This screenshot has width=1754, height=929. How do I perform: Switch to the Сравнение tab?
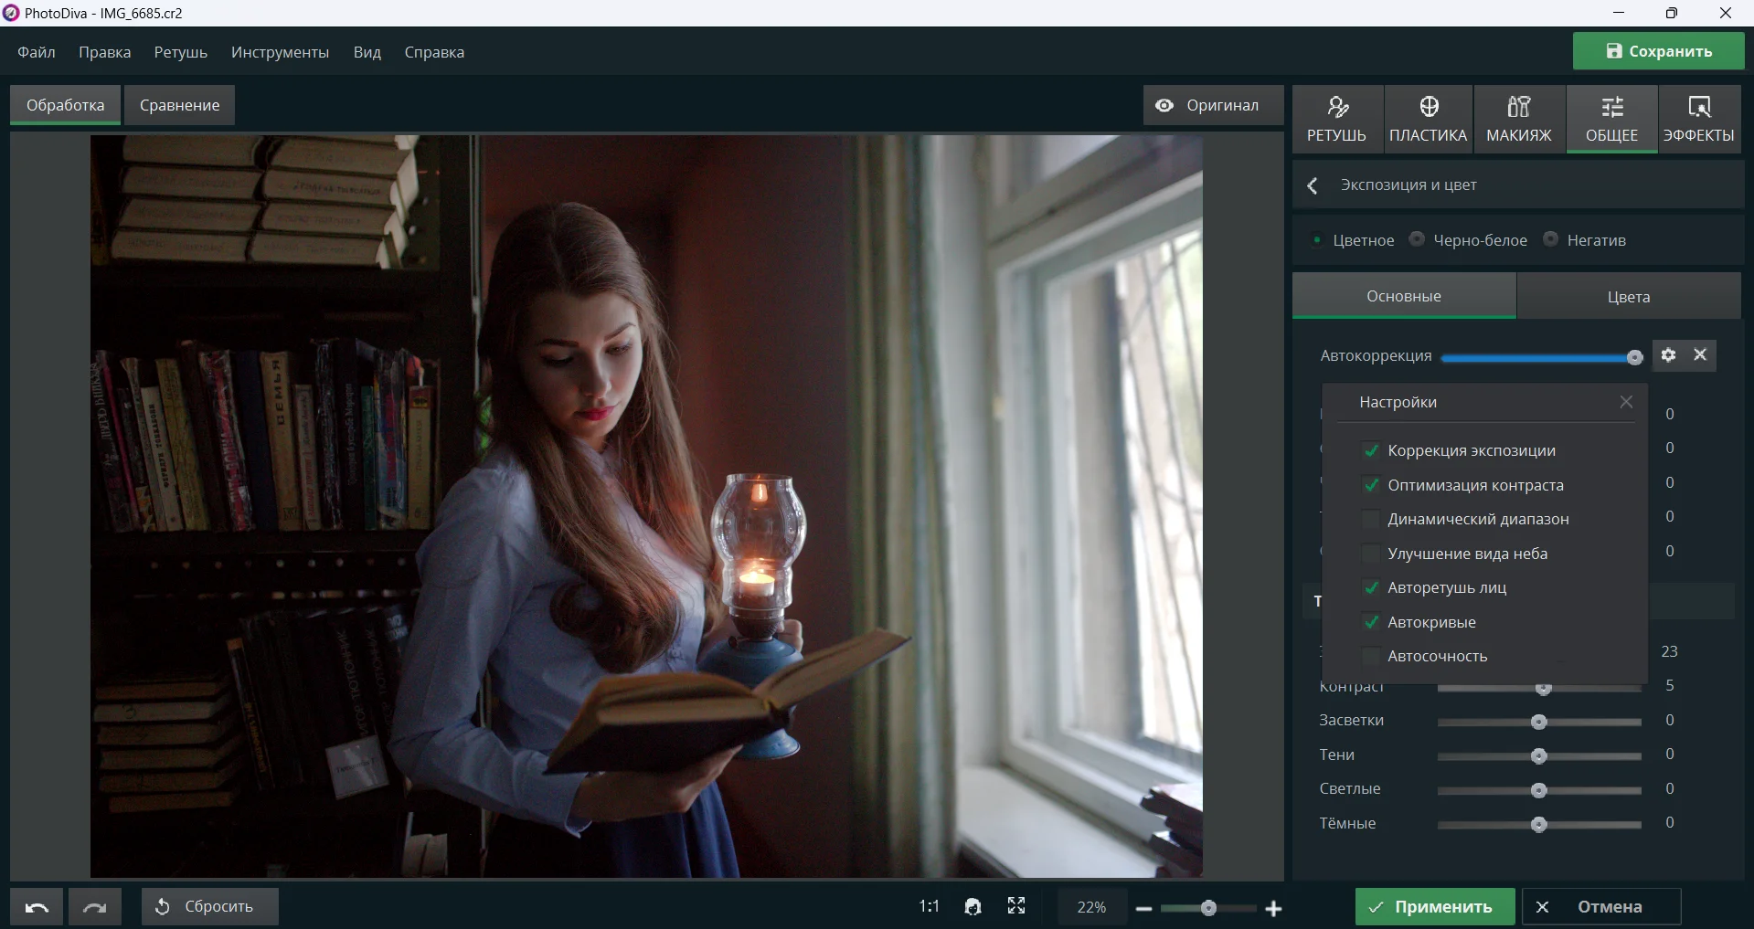(x=179, y=105)
